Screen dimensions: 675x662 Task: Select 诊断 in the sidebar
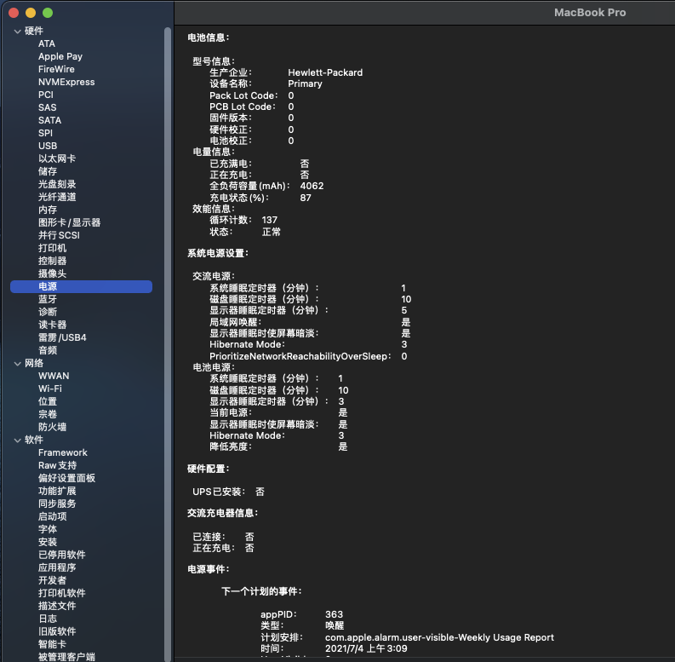(x=48, y=312)
